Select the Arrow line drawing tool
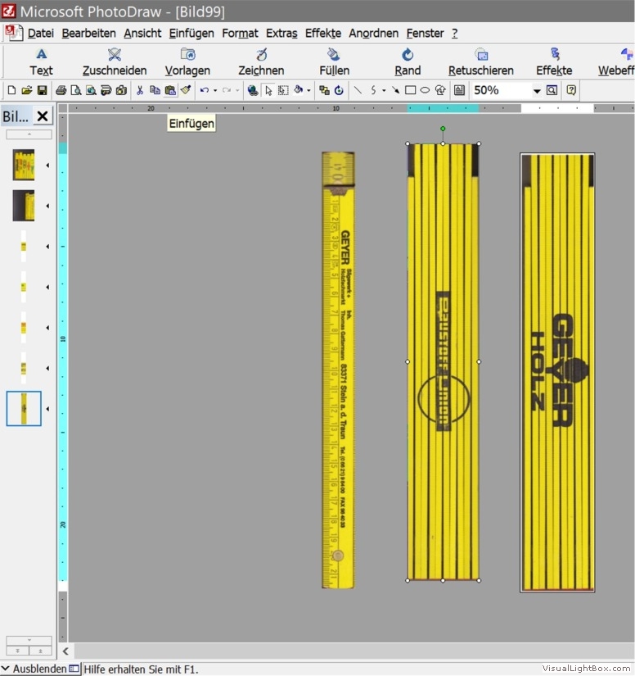This screenshot has width=635, height=676. point(395,90)
